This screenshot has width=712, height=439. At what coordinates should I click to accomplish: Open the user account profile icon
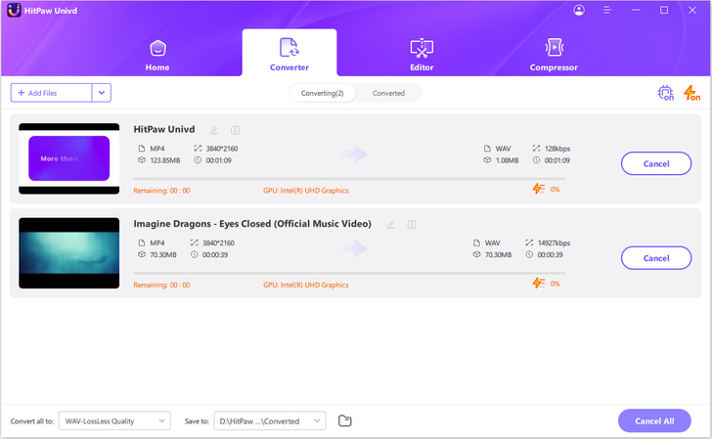[579, 10]
